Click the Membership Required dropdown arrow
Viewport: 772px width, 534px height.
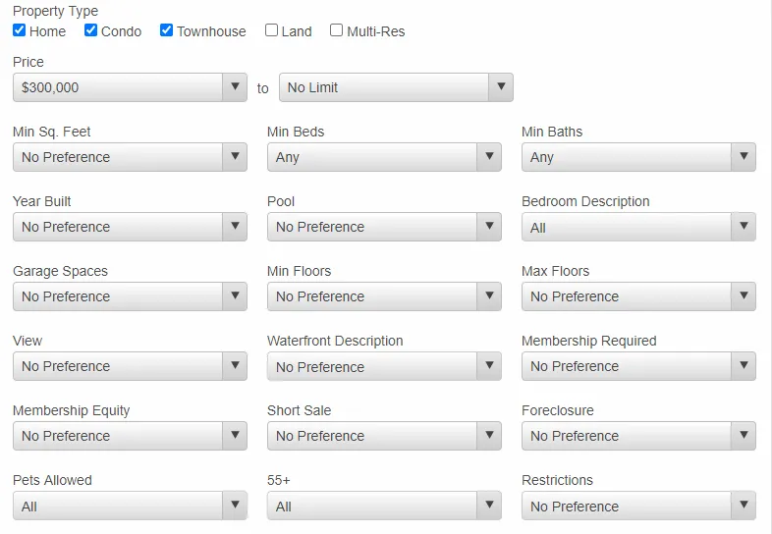pos(744,366)
